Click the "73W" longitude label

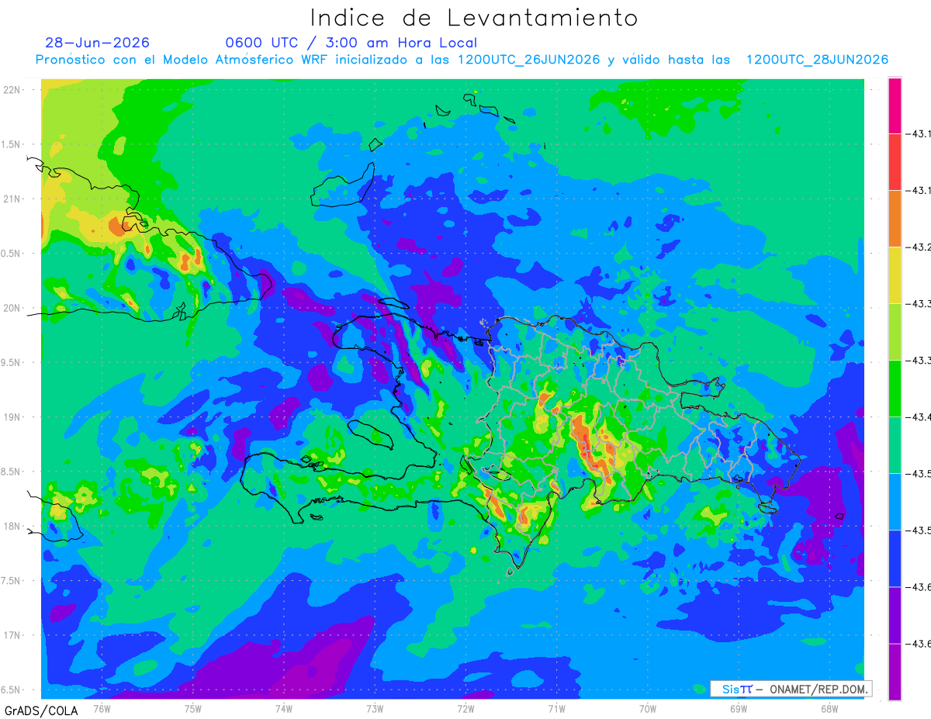(375, 709)
